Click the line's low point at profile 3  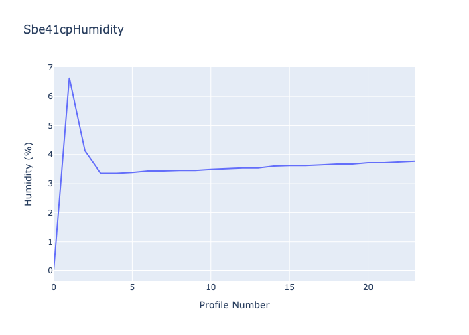tap(100, 173)
